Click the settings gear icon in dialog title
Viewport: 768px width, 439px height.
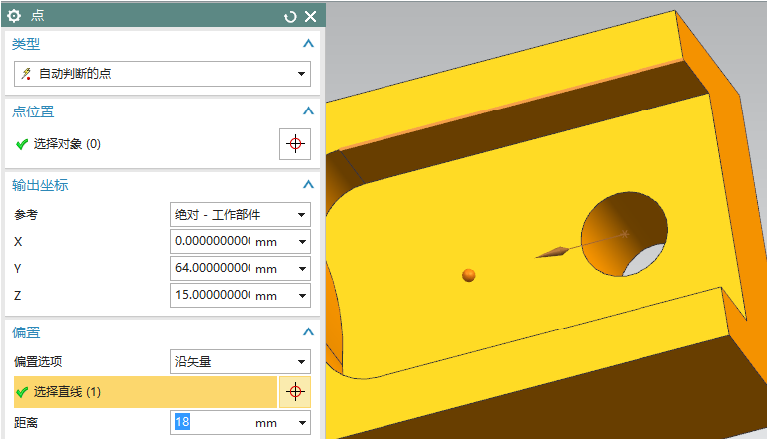pyautogui.click(x=14, y=16)
